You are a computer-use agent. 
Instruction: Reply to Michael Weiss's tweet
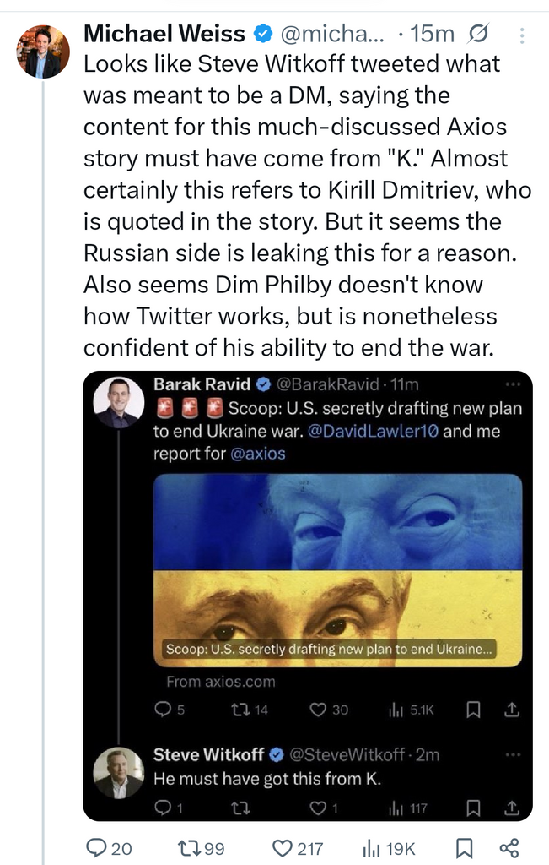click(98, 847)
